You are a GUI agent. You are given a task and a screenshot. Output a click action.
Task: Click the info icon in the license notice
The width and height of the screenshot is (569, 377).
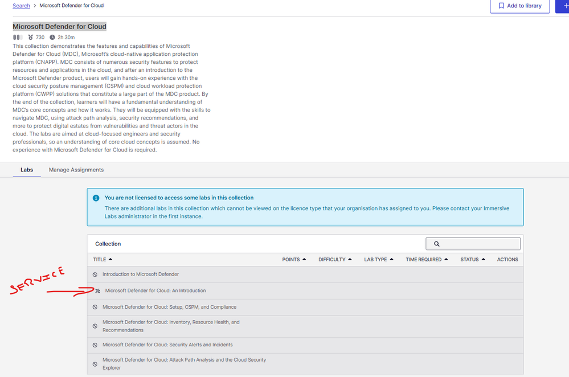pos(95,198)
